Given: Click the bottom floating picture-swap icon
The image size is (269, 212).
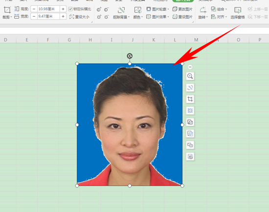Looking at the screenshot, I should point(190,157).
